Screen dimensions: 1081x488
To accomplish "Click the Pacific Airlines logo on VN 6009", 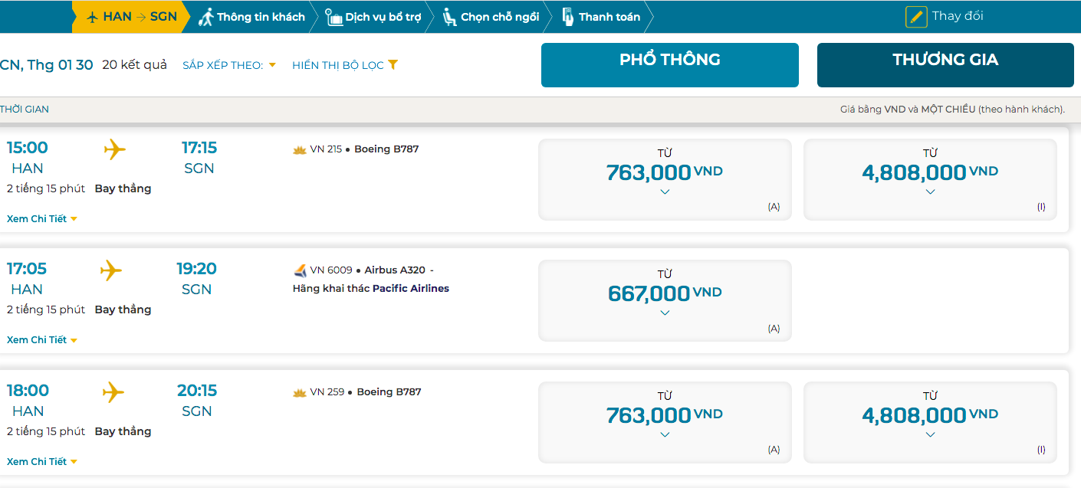I will tap(300, 270).
